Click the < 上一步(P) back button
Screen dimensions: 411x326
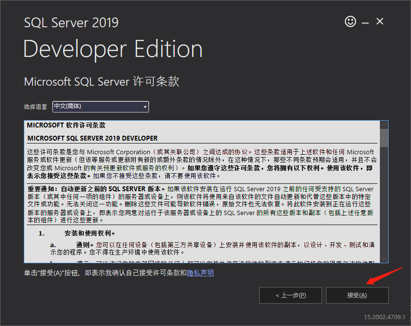coord(290,295)
